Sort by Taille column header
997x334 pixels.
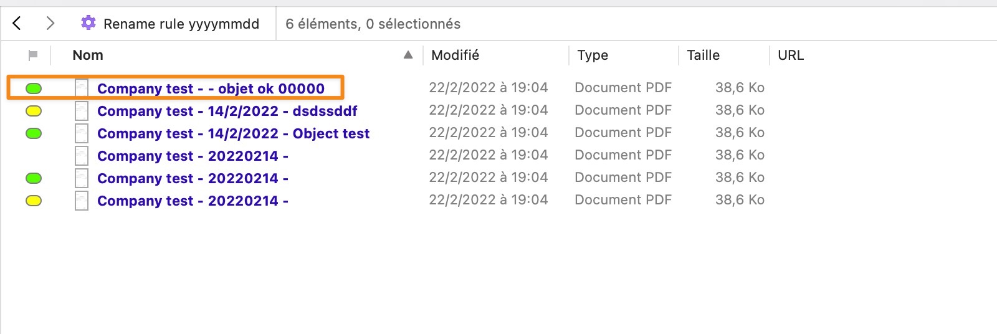click(x=703, y=55)
